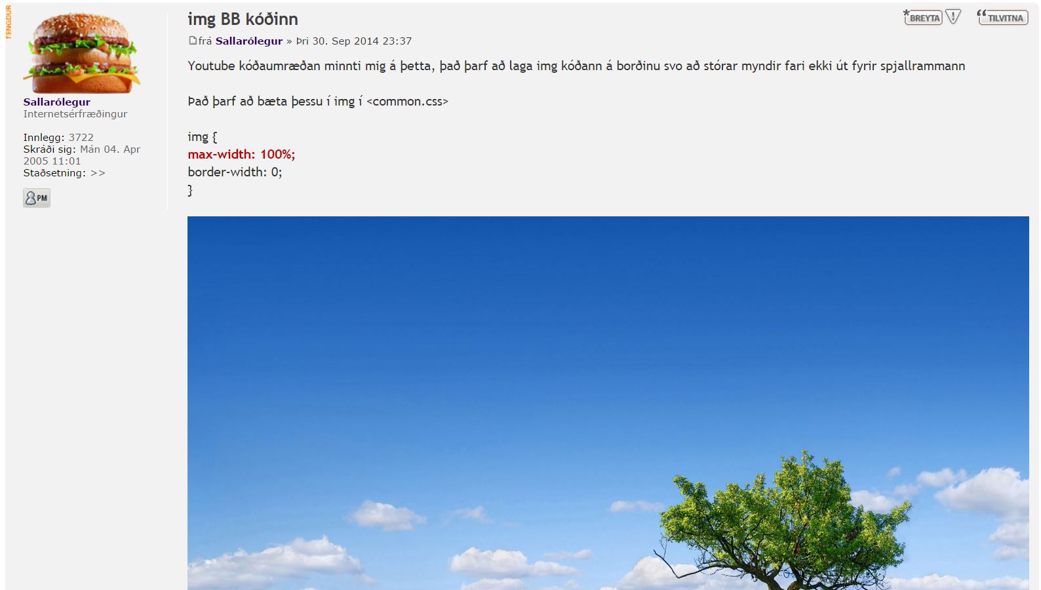Click the post date 'Þri 30. Sep 2014 23:37'
This screenshot has height=590, width=1041.
pyautogui.click(x=354, y=41)
